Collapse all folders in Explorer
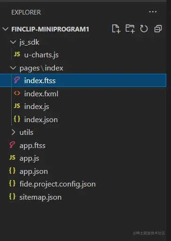This screenshot has width=171, height=241. [x=158, y=29]
